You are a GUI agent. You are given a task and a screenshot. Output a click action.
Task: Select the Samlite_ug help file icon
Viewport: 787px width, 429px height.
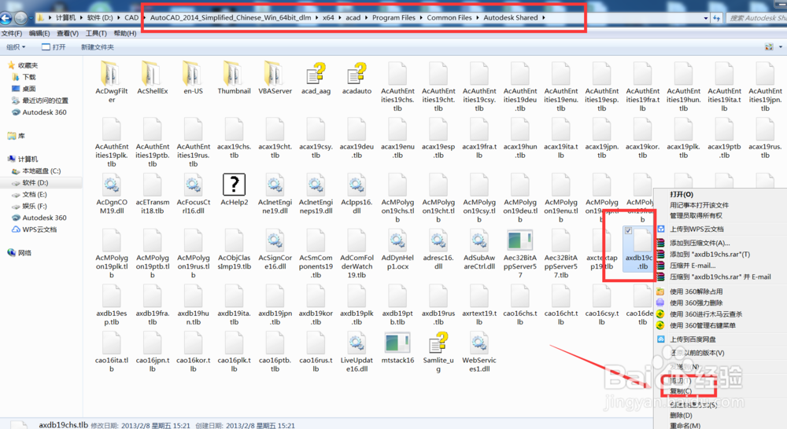point(438,343)
